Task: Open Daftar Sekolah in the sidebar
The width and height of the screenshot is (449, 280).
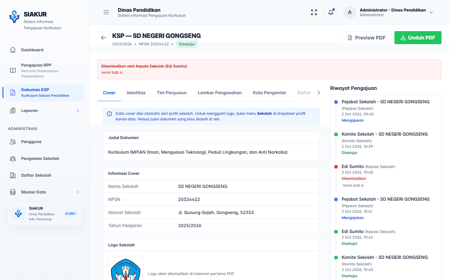Action: [x=45, y=175]
